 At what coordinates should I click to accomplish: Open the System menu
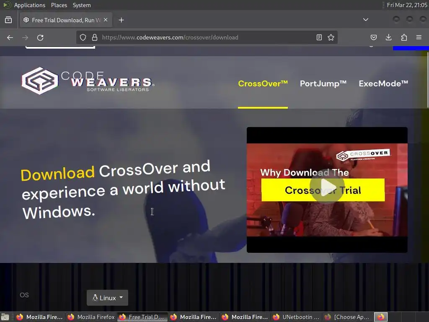(82, 5)
